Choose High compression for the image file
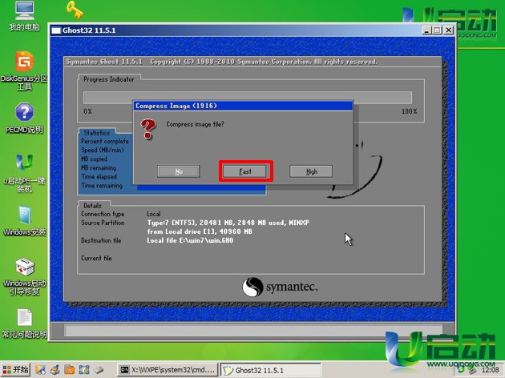The width and height of the screenshot is (505, 378). [311, 171]
